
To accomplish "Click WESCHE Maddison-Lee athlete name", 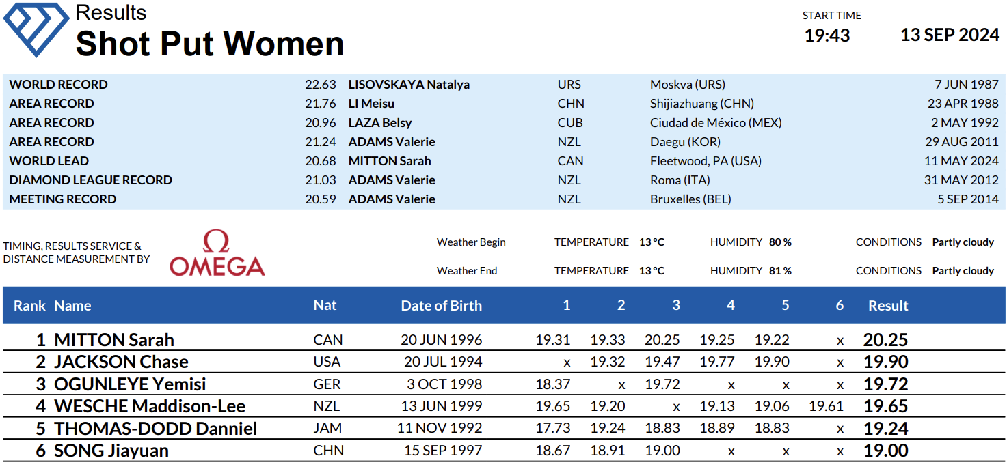I will (150, 406).
